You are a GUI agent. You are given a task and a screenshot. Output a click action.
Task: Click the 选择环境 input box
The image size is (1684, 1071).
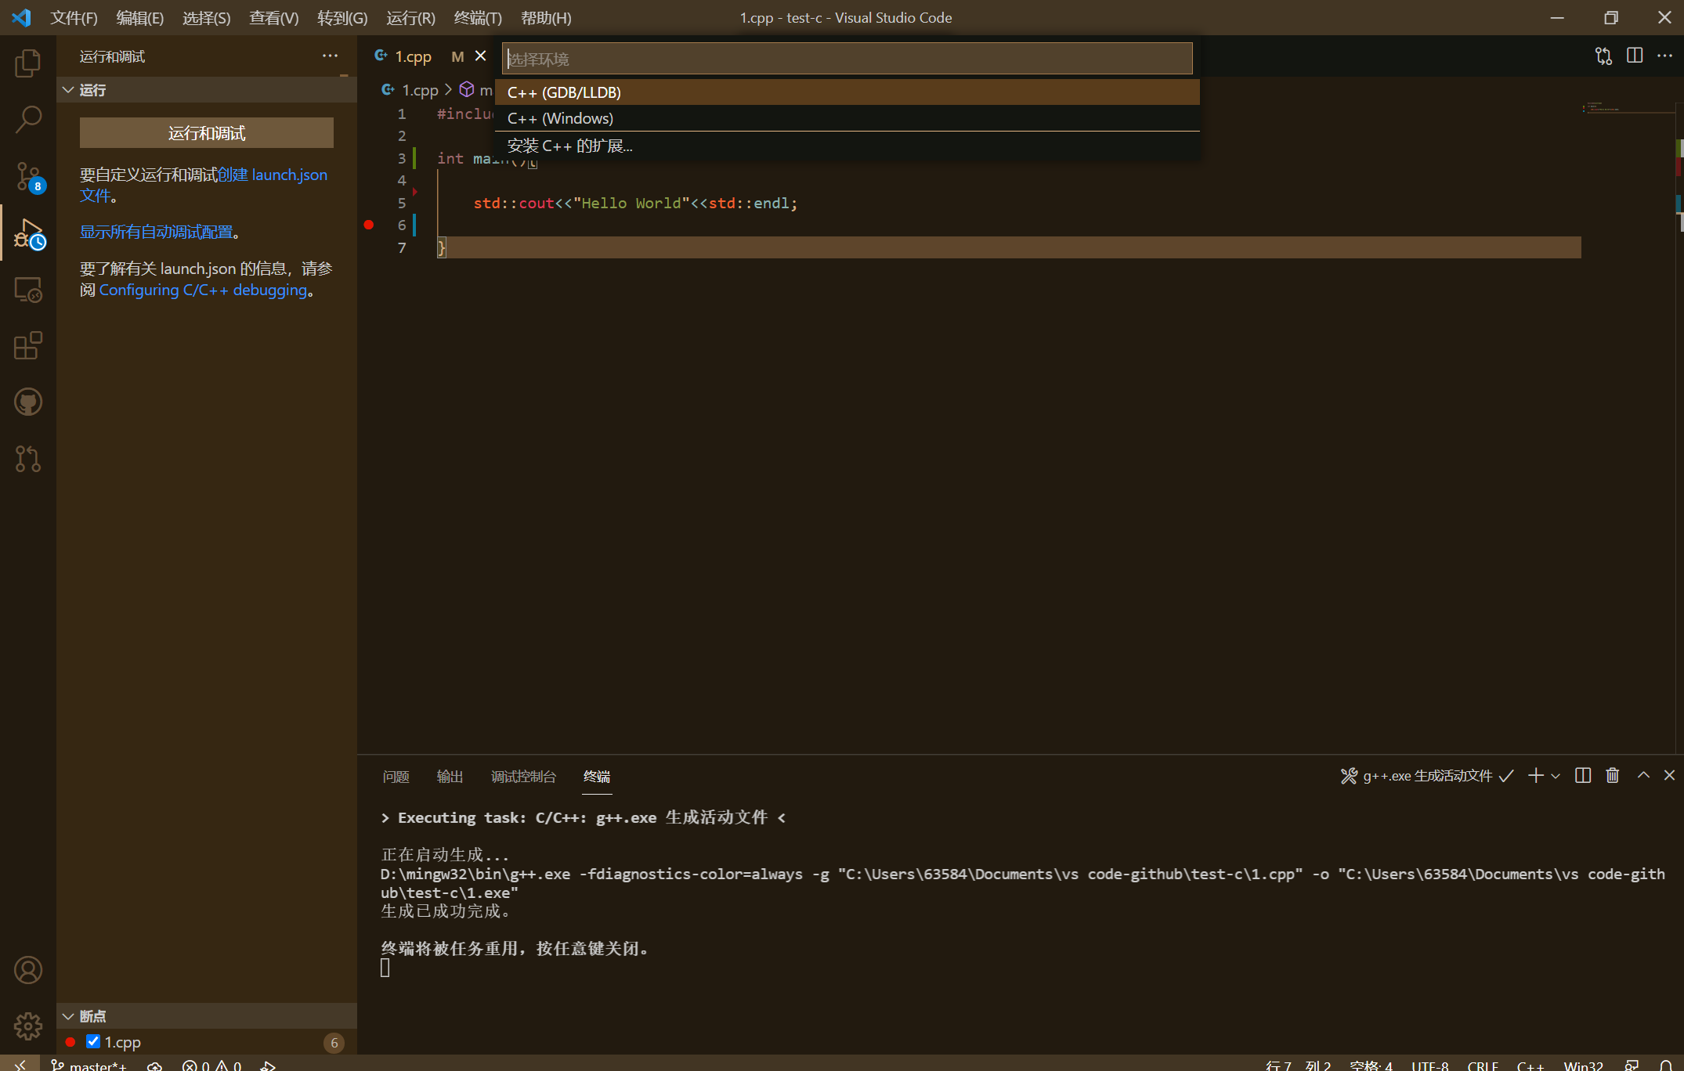(x=846, y=59)
